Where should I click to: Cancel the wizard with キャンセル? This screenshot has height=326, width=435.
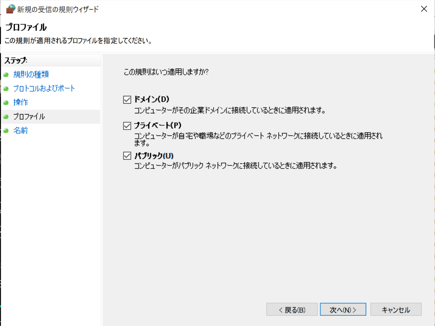(x=396, y=309)
